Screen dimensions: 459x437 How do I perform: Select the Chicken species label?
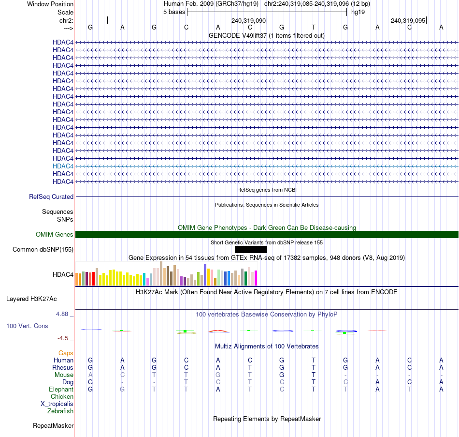coord(62,396)
